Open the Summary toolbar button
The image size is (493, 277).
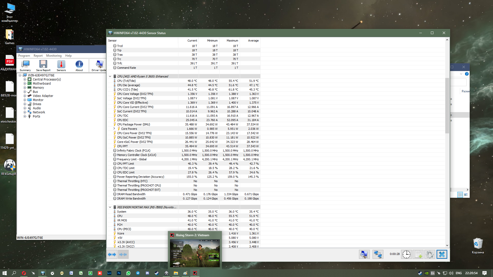coord(25,66)
